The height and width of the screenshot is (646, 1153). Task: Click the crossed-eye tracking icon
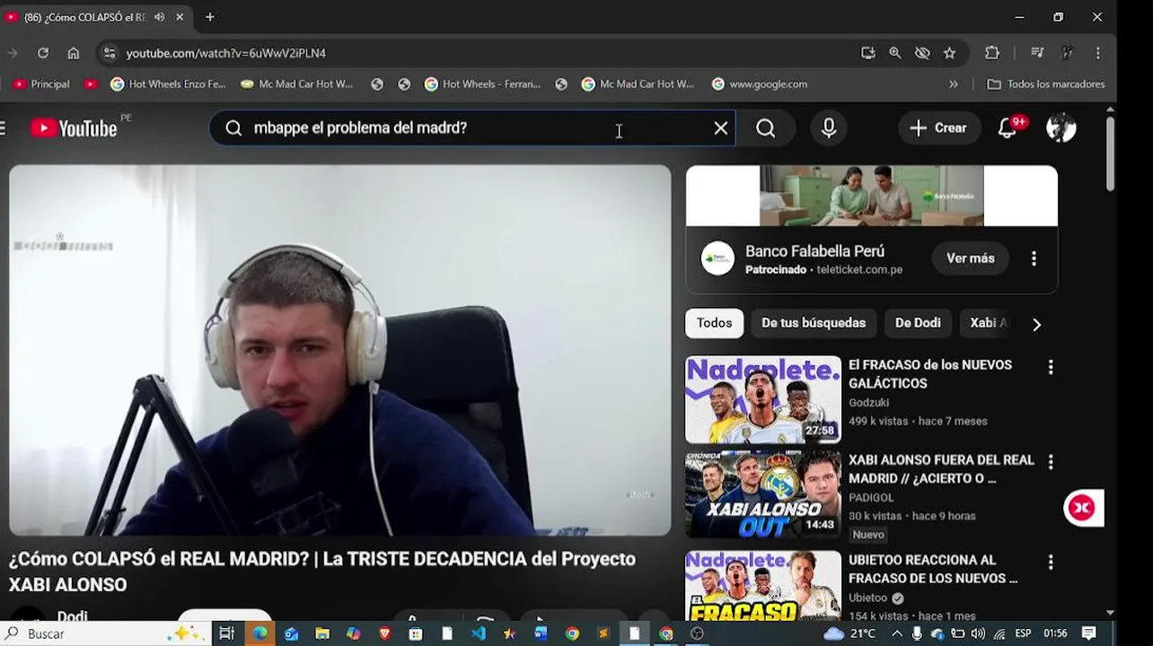[922, 53]
